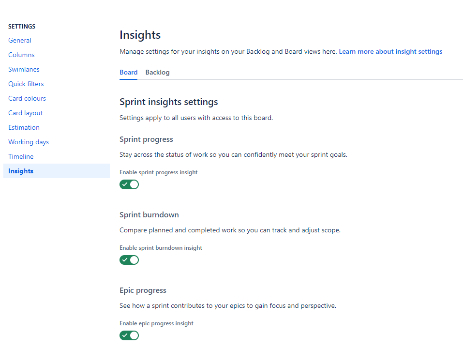Disable the sprint progress insight toggle
The image size is (463, 349).
click(x=129, y=184)
